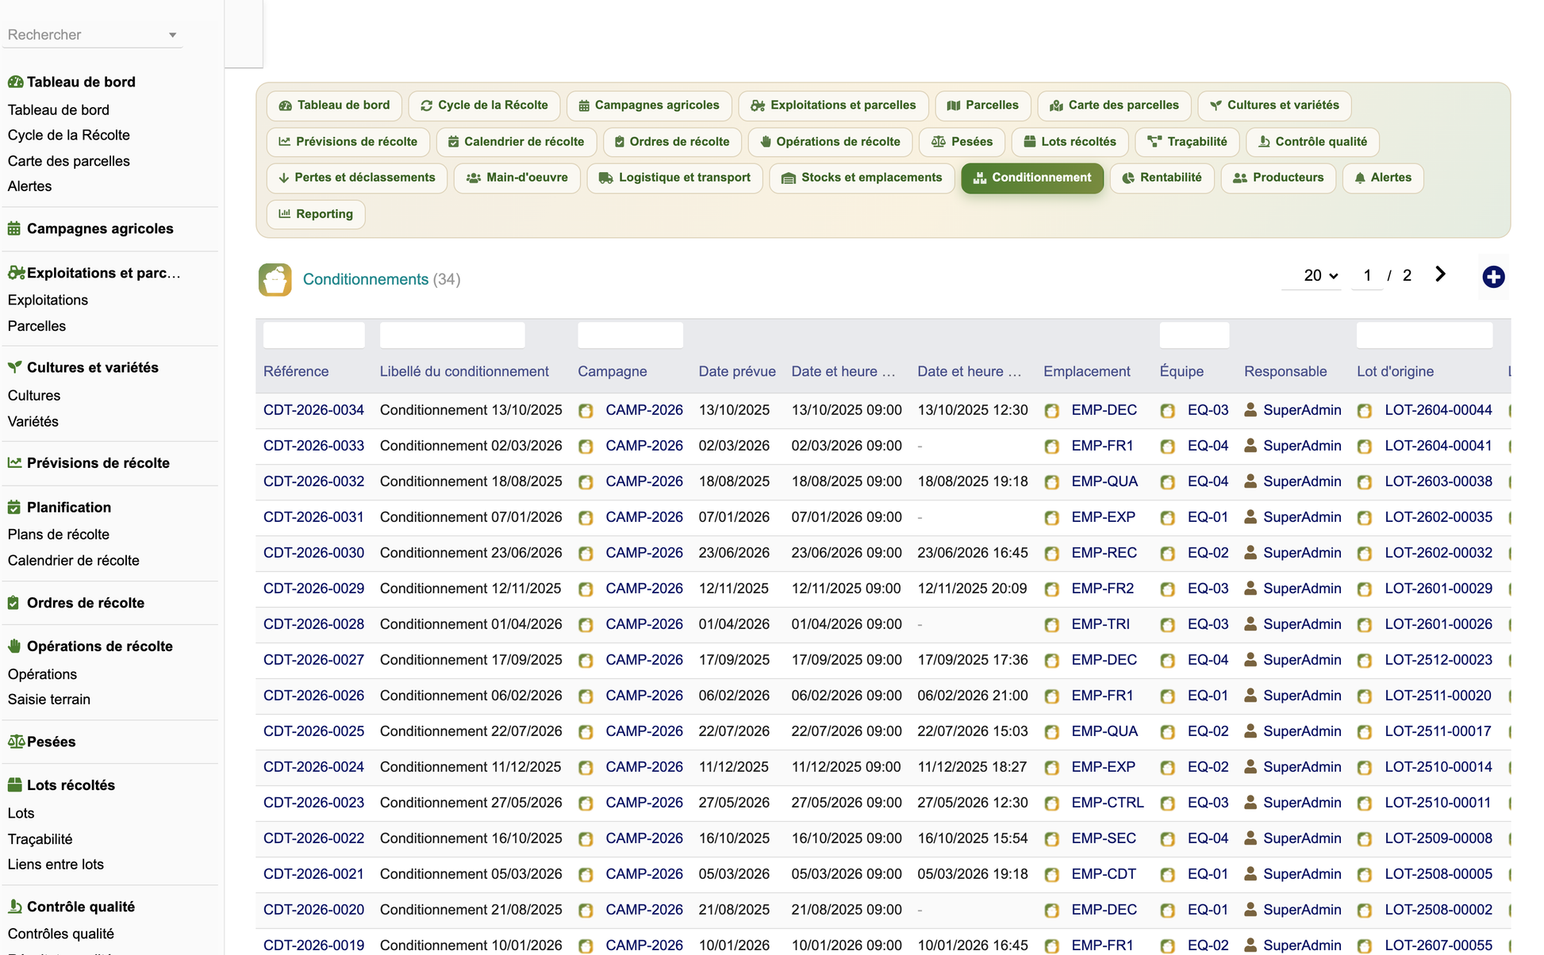Open the Alertes tab in the top navigation
Image resolution: width=1544 pixels, height=955 pixels.
click(1383, 178)
